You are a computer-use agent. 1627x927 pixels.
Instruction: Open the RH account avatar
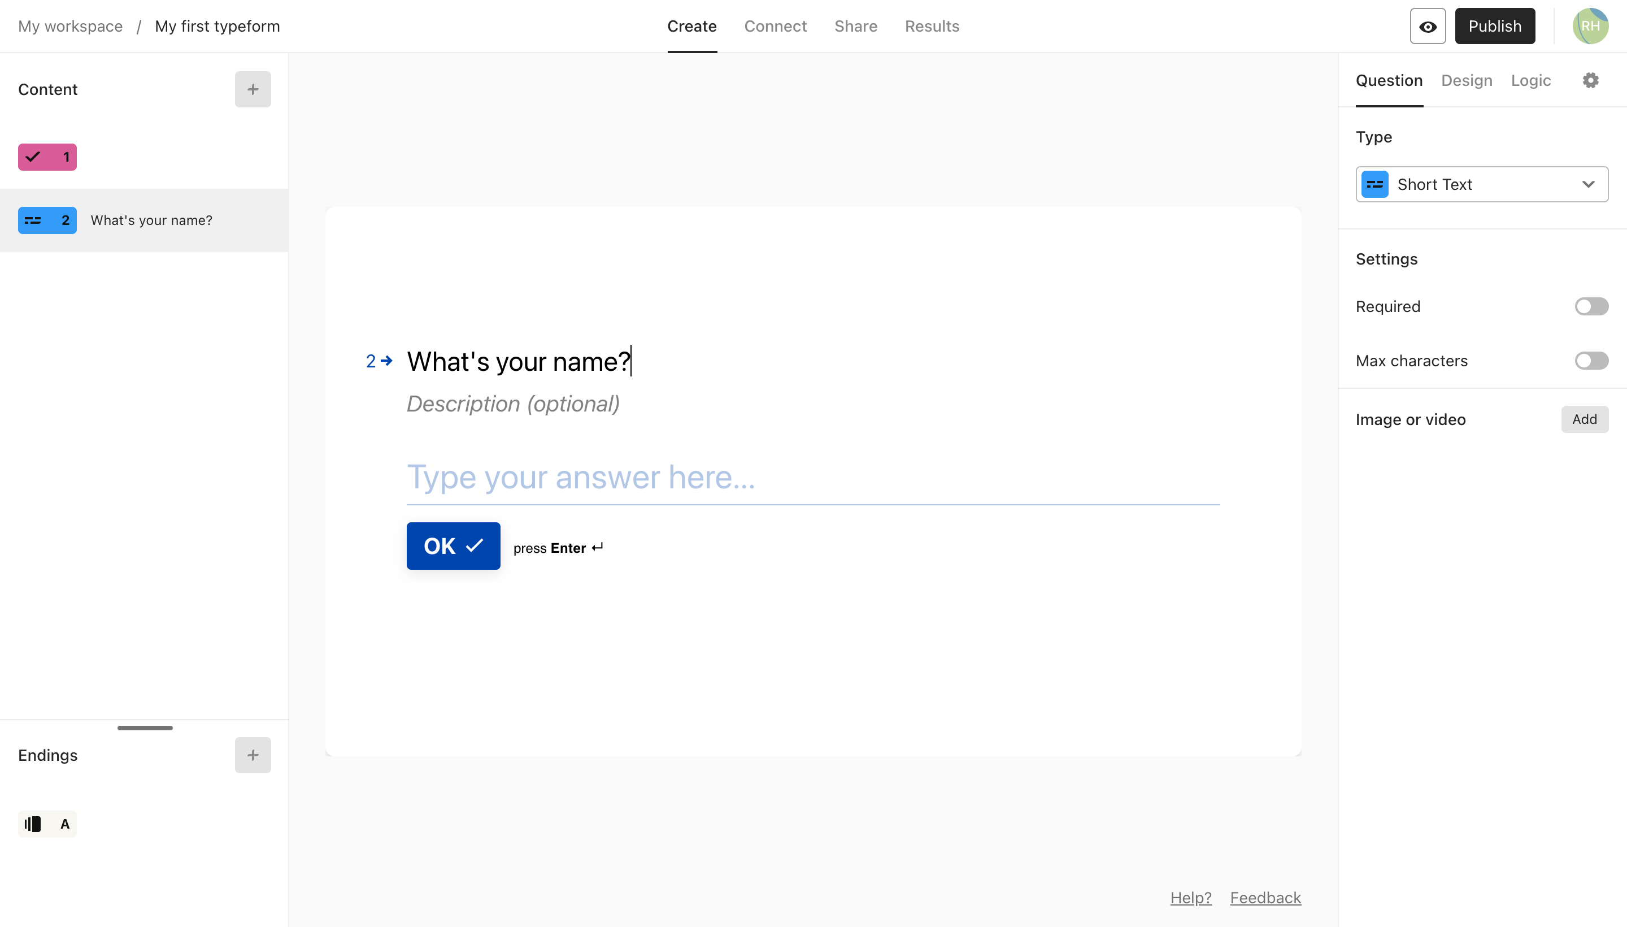pyautogui.click(x=1590, y=25)
